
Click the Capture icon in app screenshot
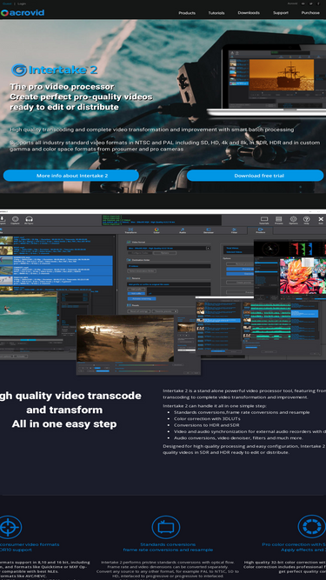tap(15, 220)
